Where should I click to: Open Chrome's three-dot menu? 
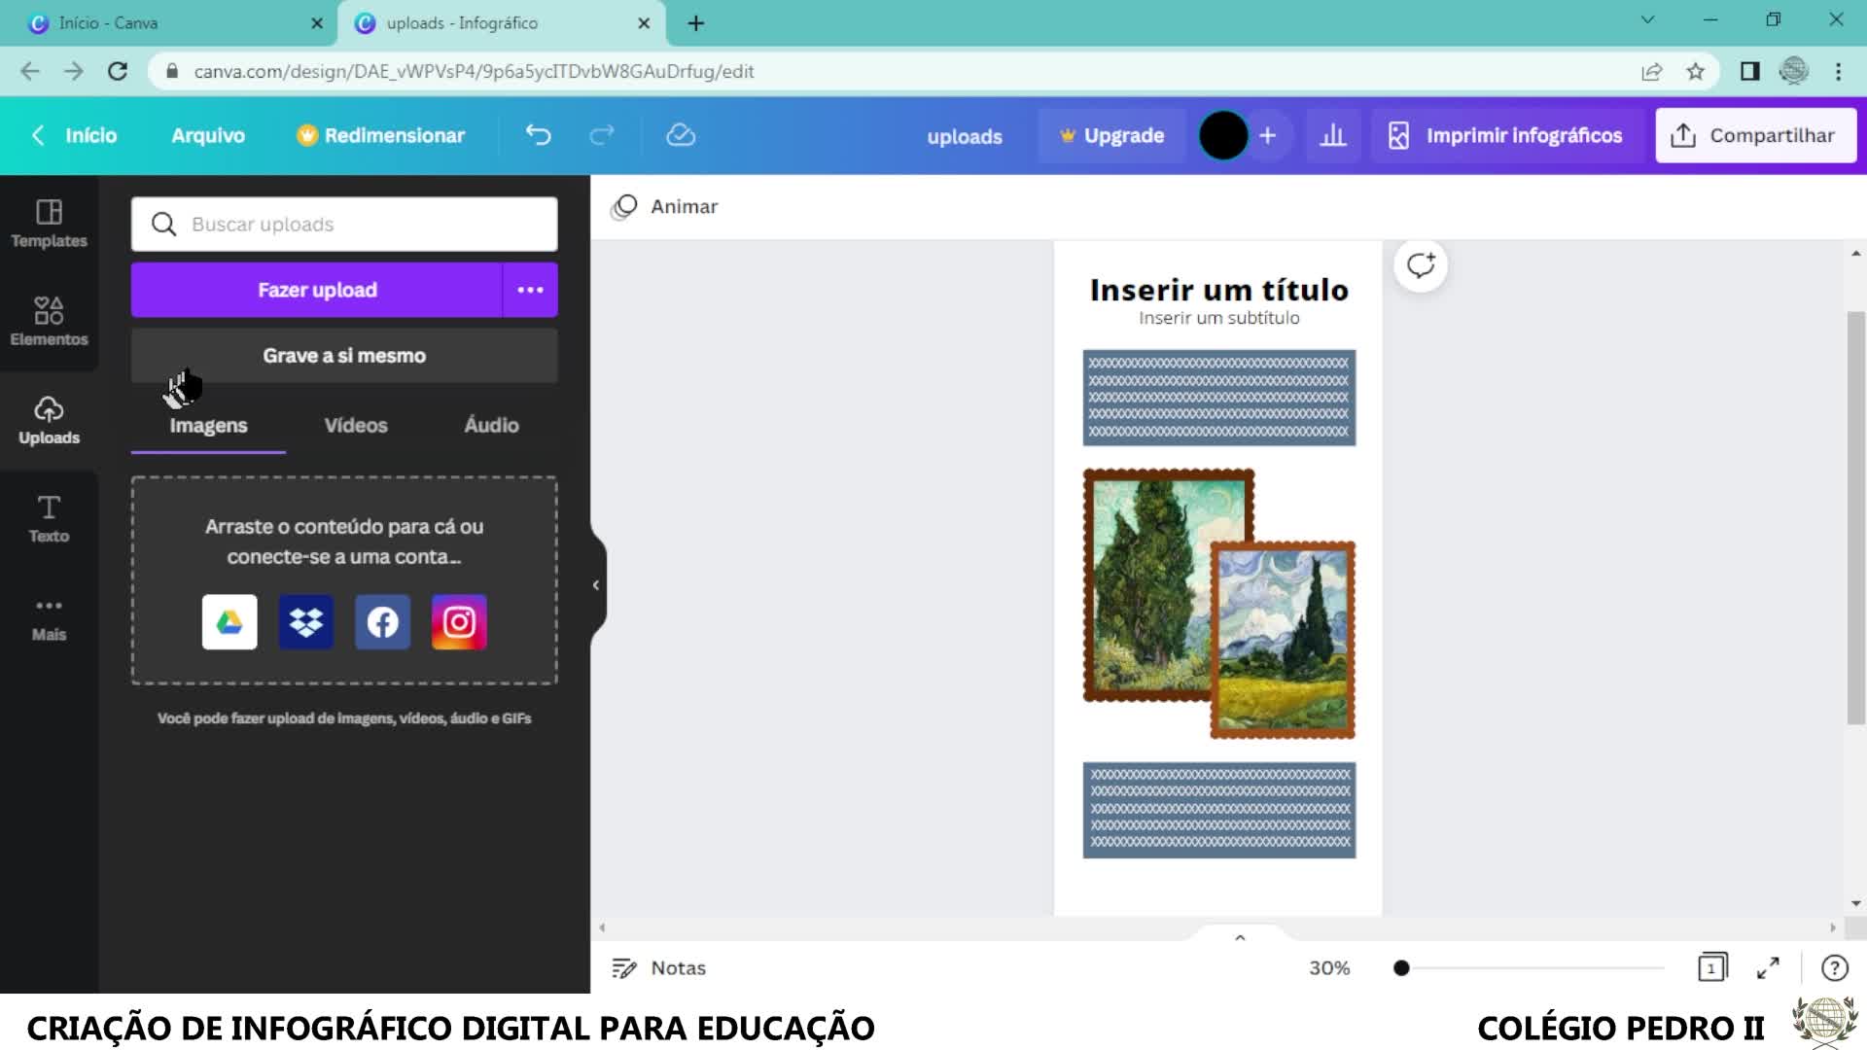click(x=1838, y=71)
